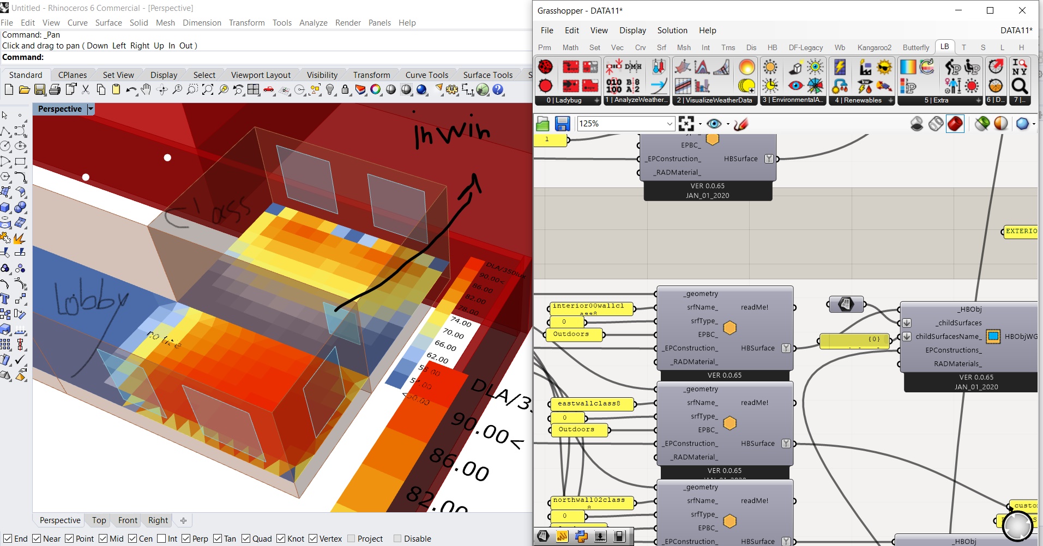Enable the Int osnap checkbox
1043x546 pixels.
[161, 538]
